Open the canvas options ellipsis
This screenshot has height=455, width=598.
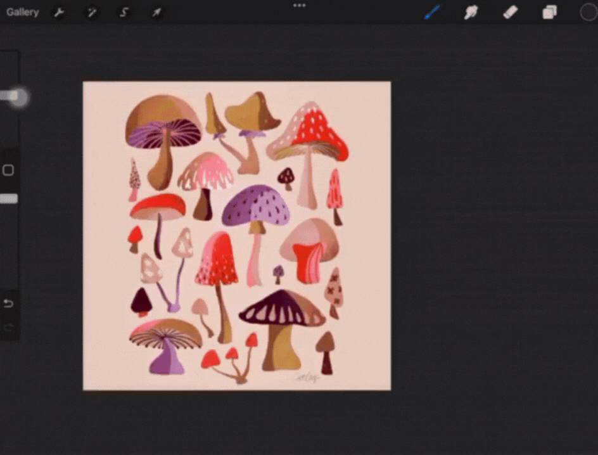[x=299, y=5]
